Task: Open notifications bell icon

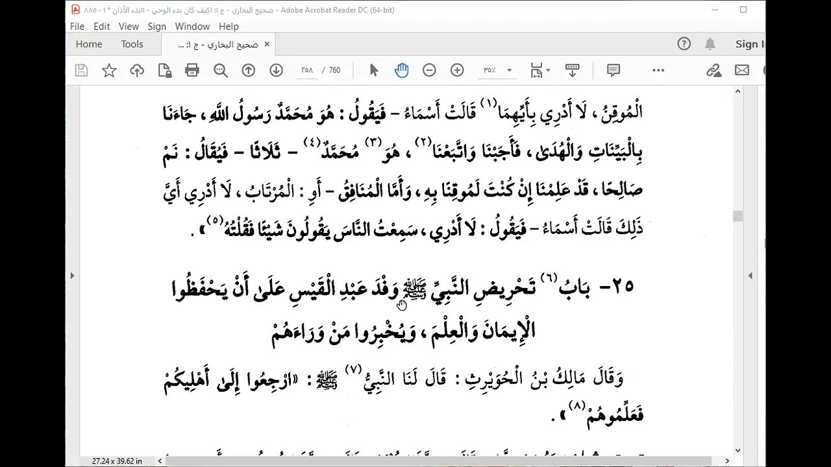Action: pyautogui.click(x=710, y=44)
